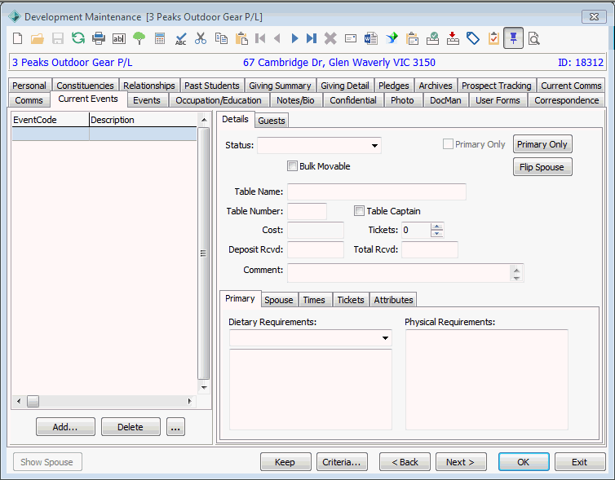Open the green tree icon

tap(139, 38)
